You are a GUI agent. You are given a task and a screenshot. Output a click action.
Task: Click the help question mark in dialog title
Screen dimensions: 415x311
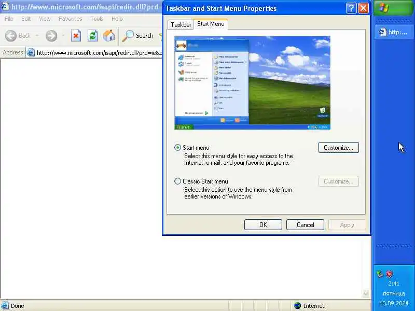point(351,8)
